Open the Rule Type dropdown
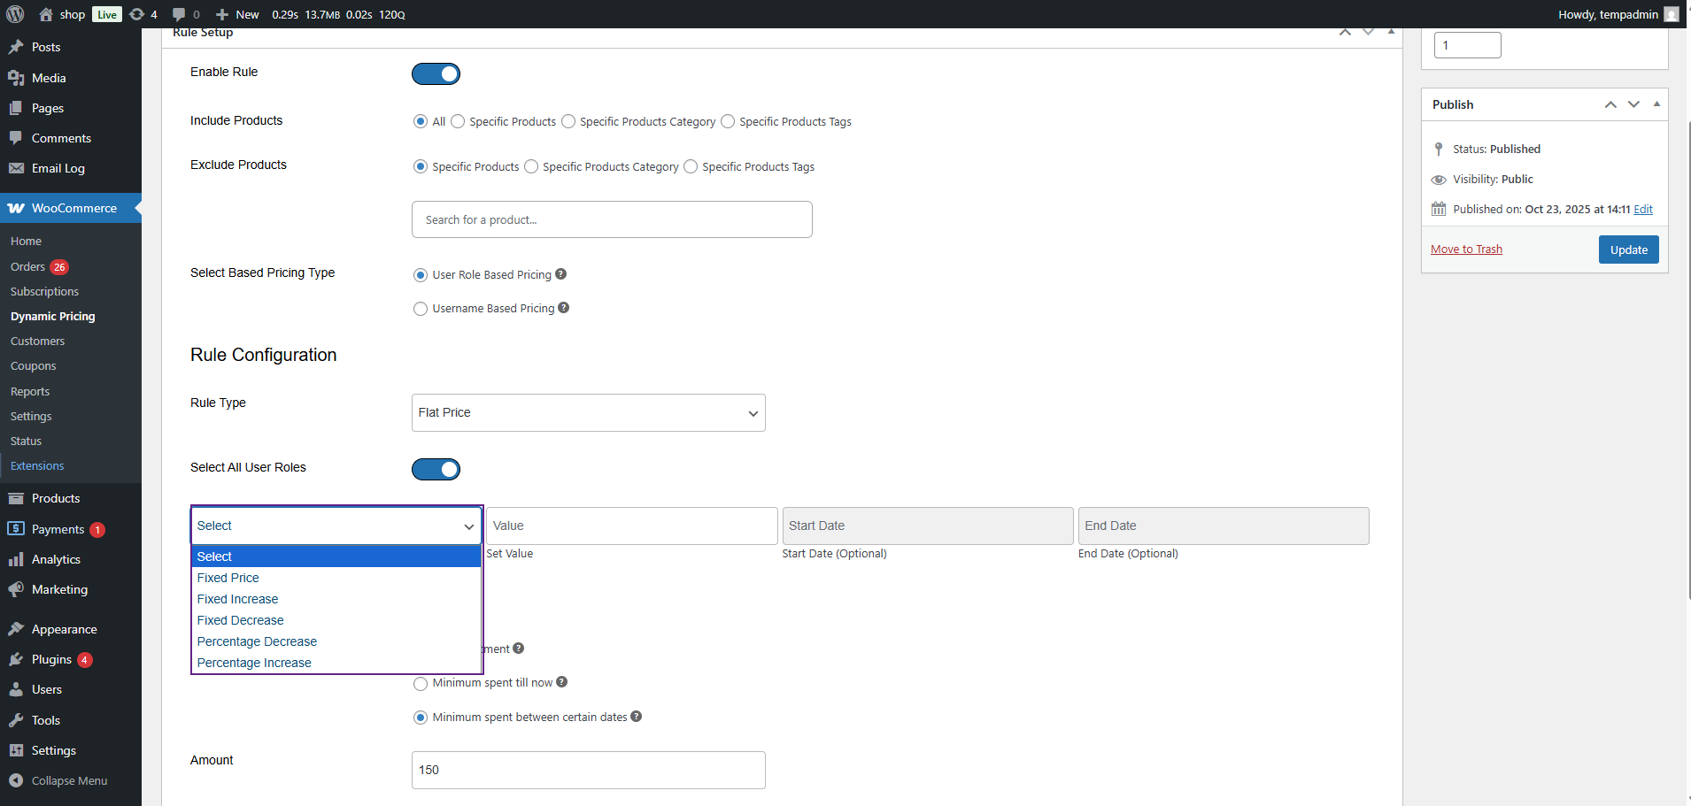1691x806 pixels. 588,412
